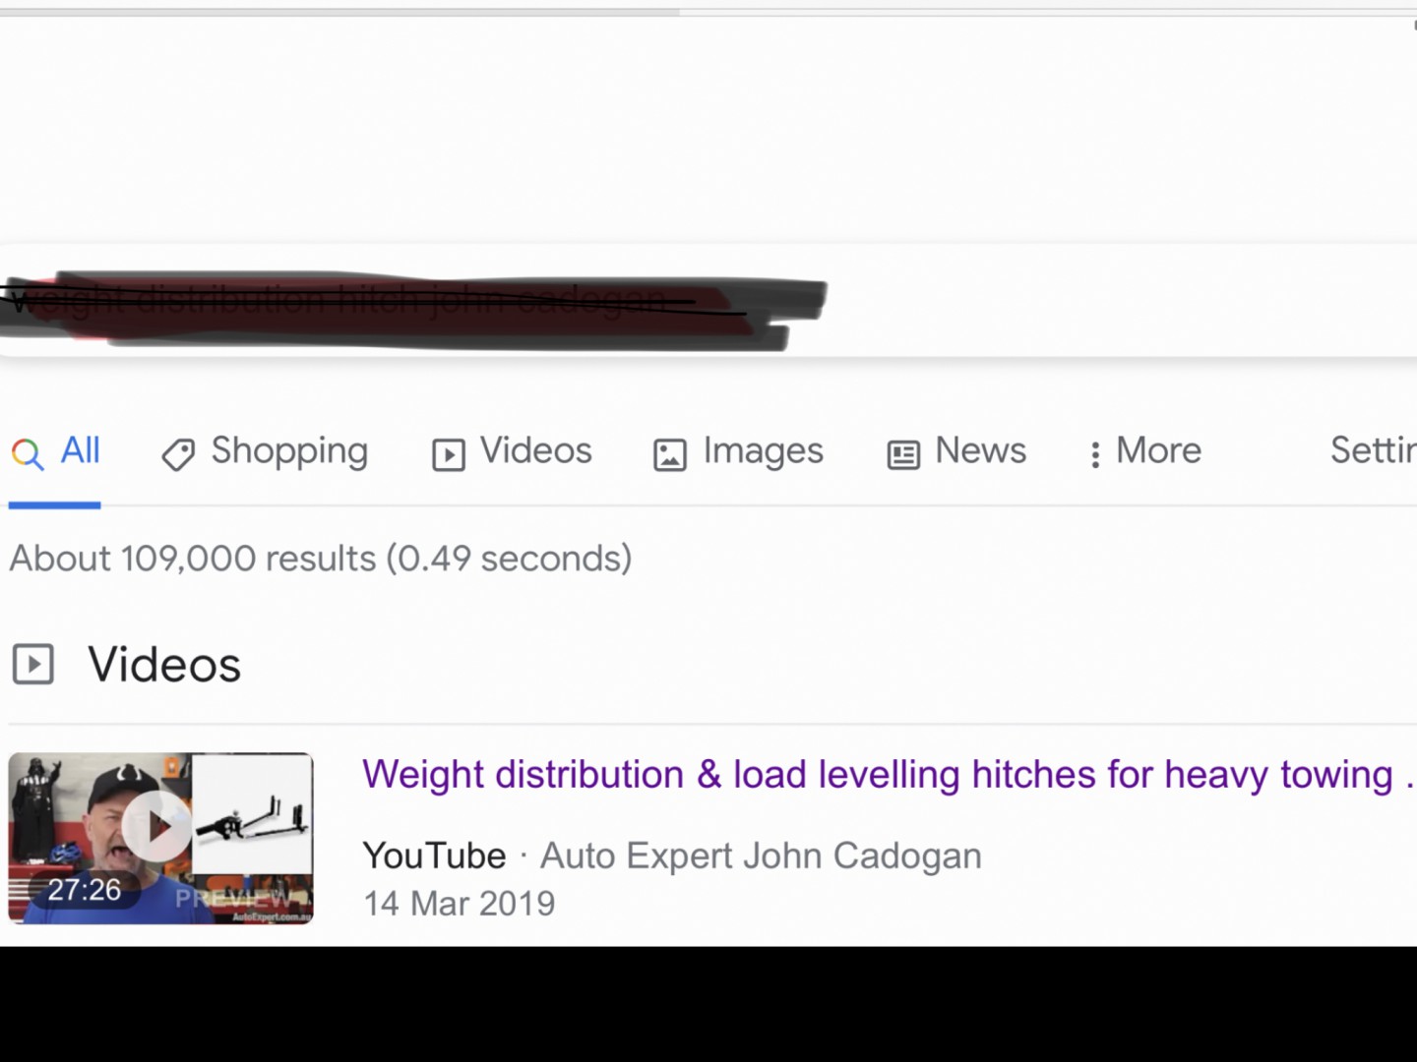Go to the Images tab
1417x1062 pixels.
[763, 451]
